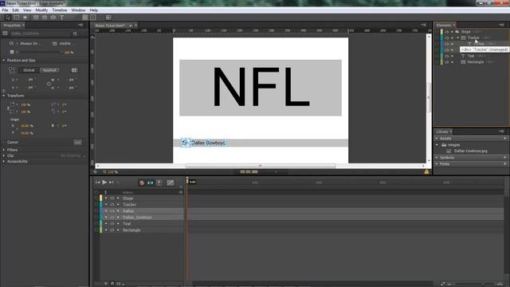Select the Ellipse tool

(53, 18)
